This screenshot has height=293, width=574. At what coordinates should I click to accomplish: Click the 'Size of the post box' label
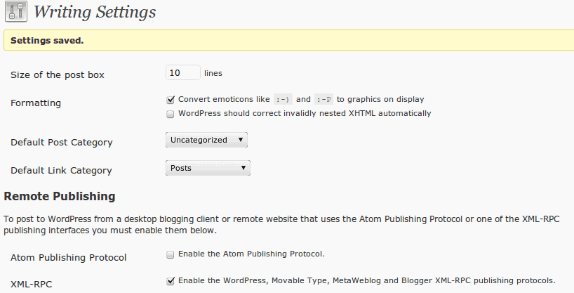[x=58, y=75]
